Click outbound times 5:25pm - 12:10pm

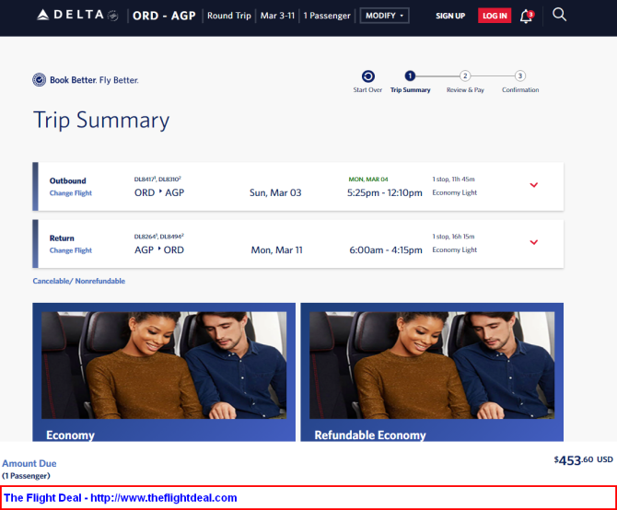(x=384, y=192)
